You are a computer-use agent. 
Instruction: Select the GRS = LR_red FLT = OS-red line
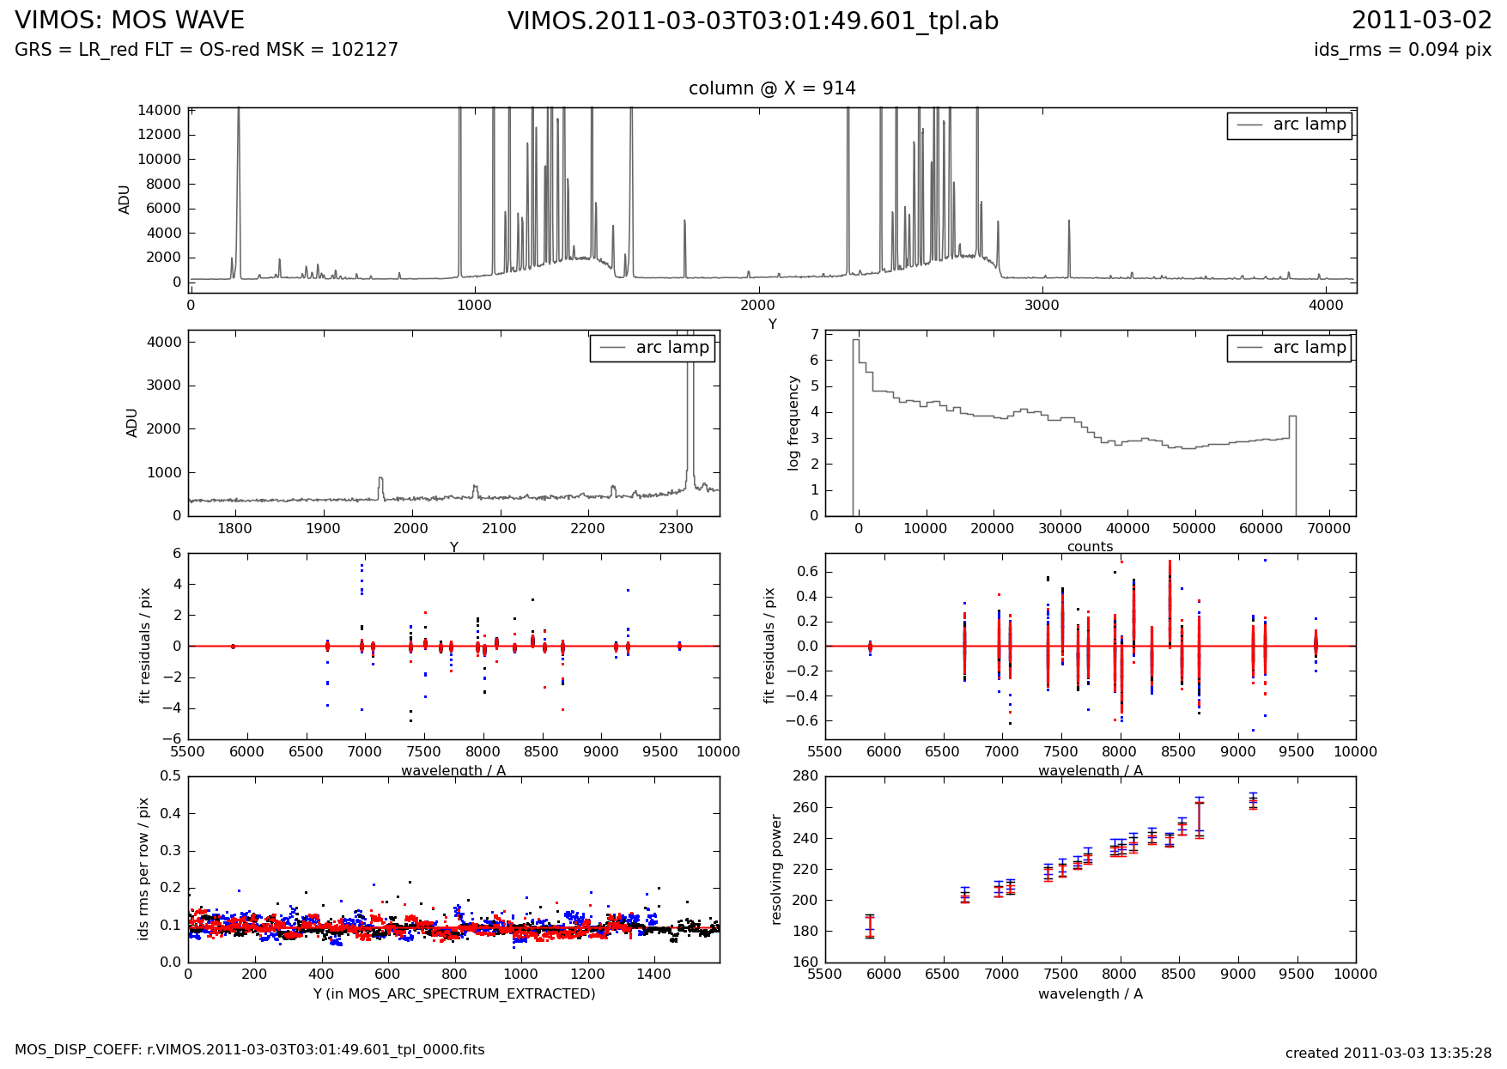pyautogui.click(x=206, y=50)
